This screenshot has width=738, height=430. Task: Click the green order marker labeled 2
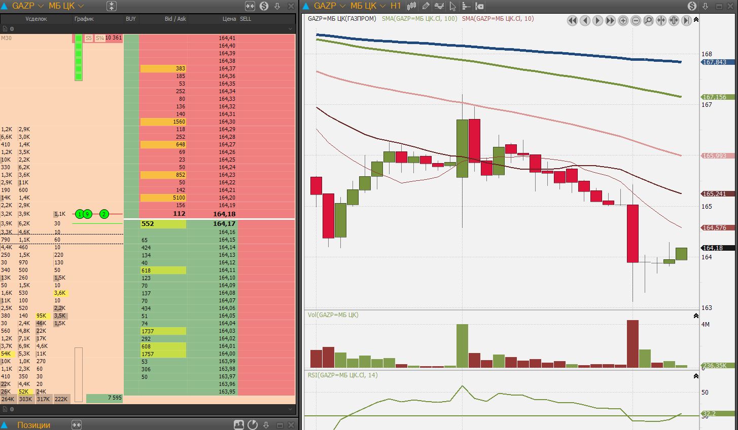[104, 214]
